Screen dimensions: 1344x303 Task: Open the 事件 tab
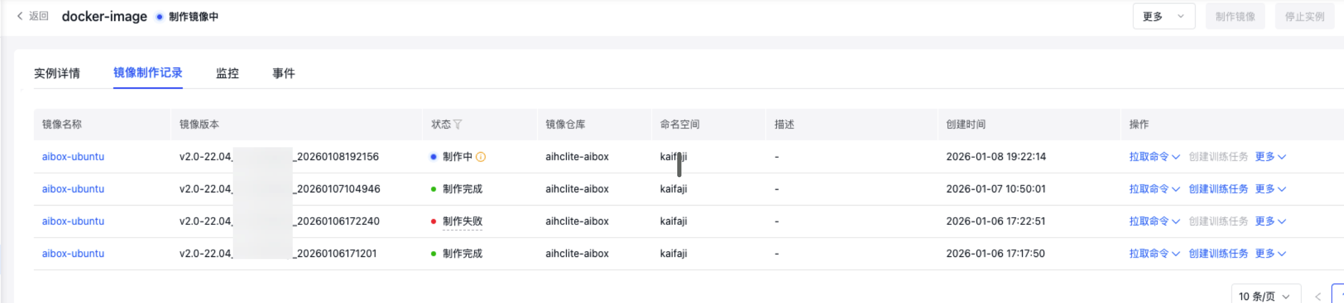click(284, 73)
